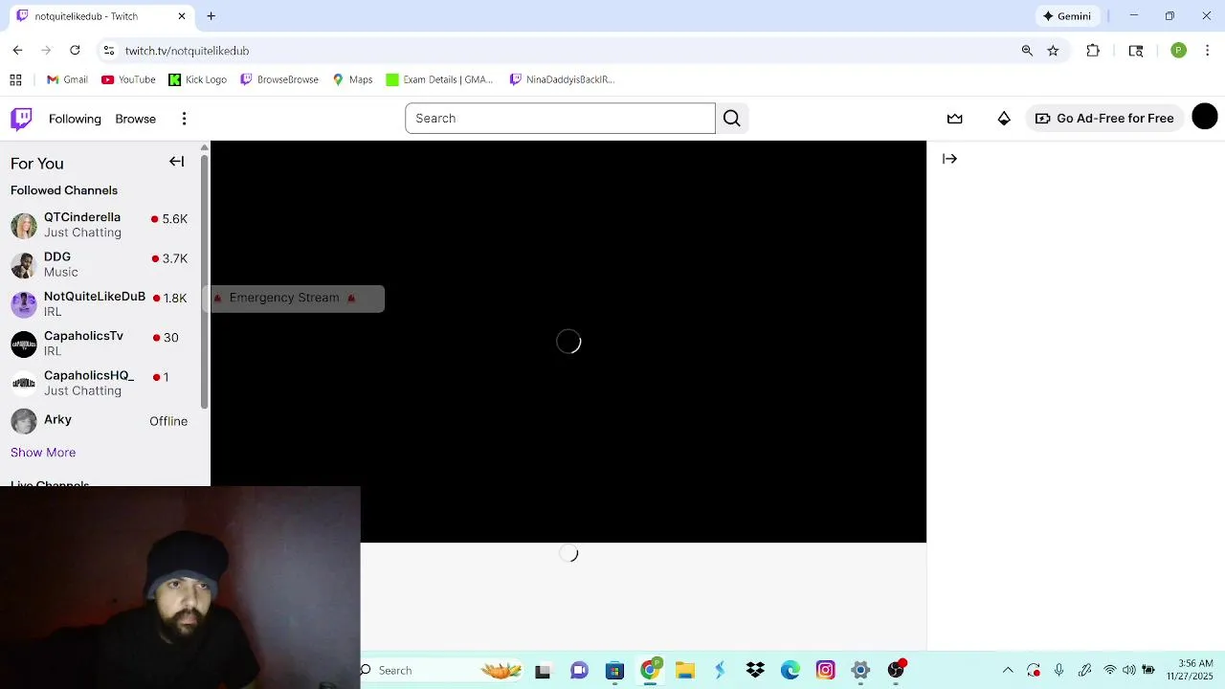Open QTCinderella's channel

[100, 225]
